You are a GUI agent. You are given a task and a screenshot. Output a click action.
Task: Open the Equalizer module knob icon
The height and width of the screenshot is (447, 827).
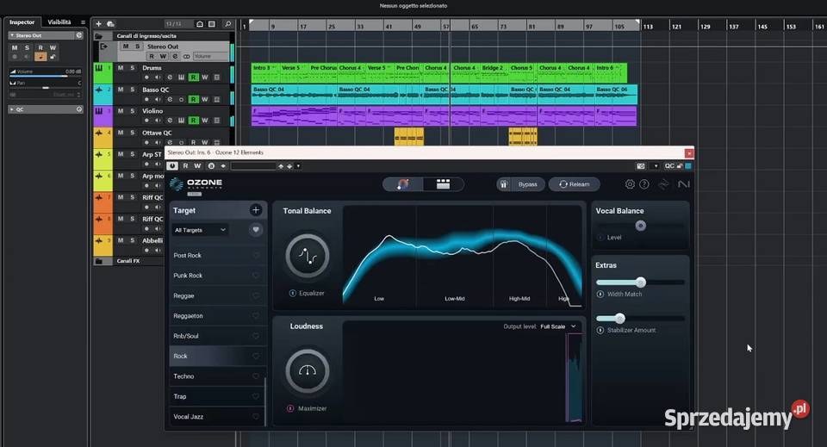pos(308,256)
